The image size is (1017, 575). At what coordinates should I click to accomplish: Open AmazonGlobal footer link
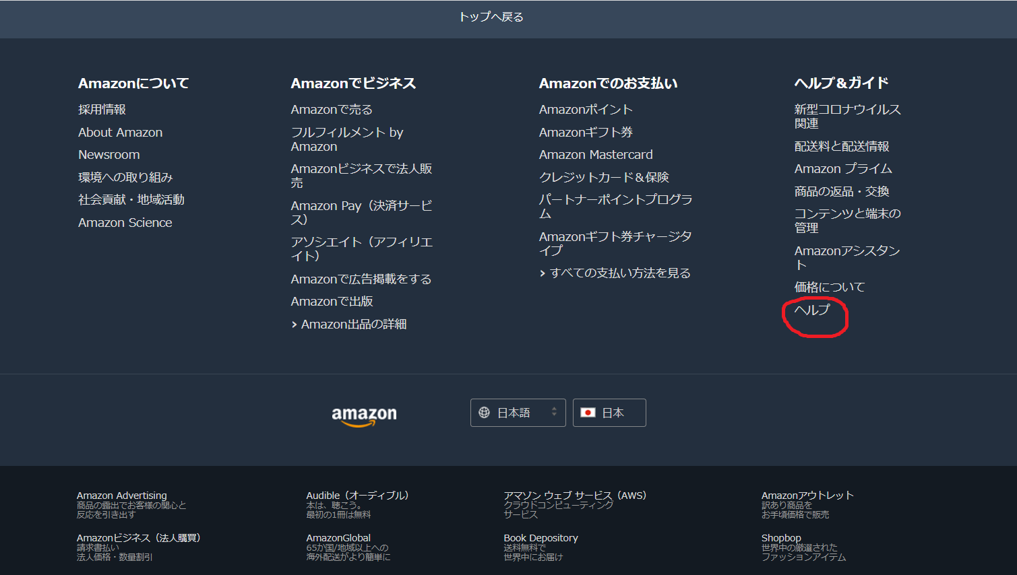click(338, 538)
